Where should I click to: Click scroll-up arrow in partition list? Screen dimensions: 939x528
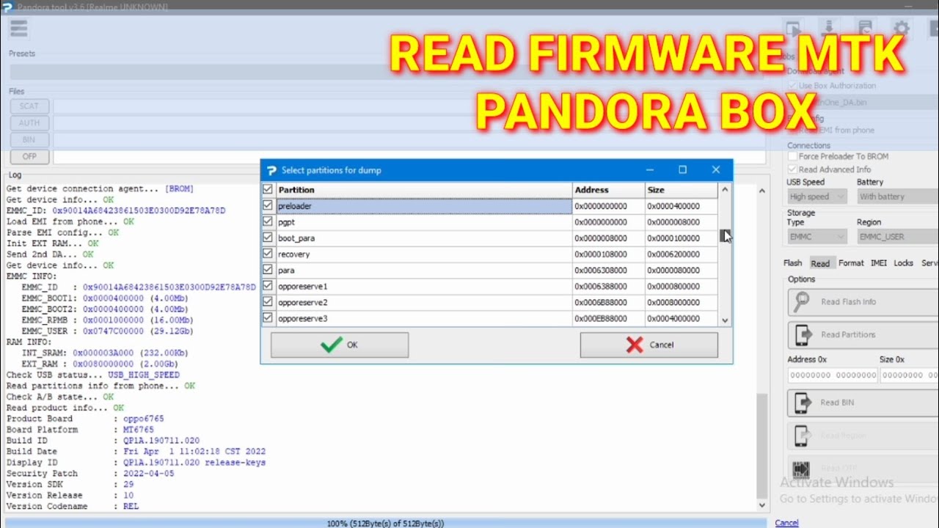coord(725,189)
